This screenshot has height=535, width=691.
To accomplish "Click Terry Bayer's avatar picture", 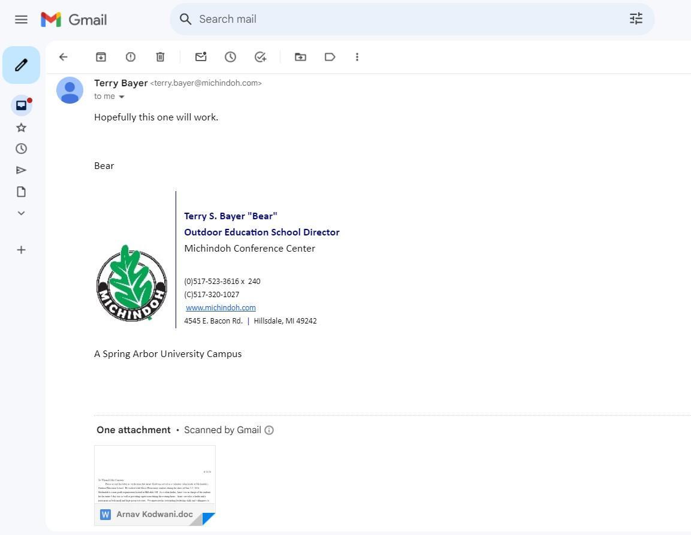I will click(x=70, y=90).
